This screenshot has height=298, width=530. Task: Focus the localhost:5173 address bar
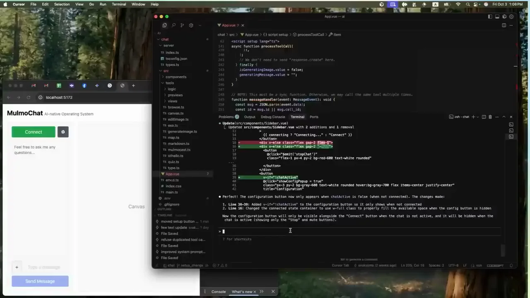coord(93,97)
